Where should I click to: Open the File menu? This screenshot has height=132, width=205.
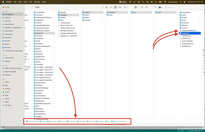15,2
